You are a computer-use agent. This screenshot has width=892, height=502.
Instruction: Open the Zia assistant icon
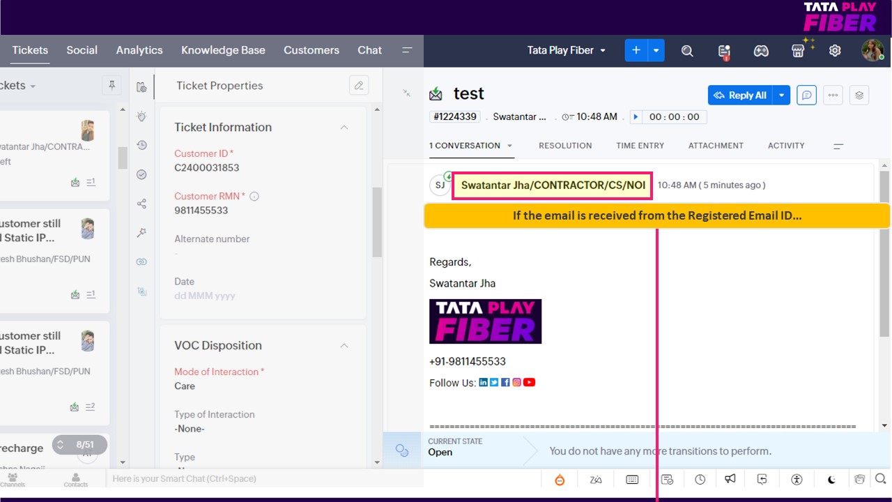click(596, 480)
